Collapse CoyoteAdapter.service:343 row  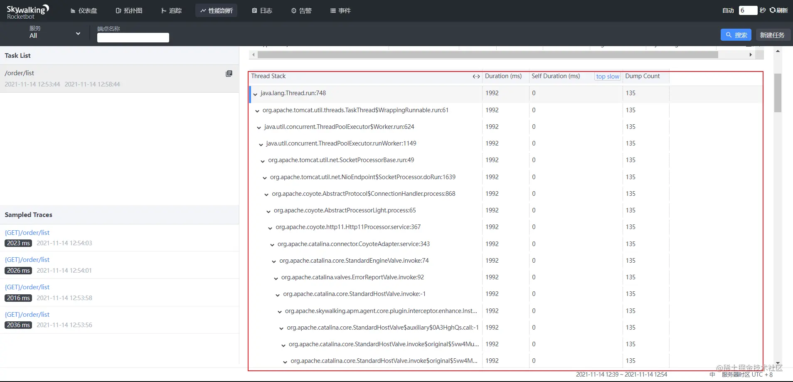click(x=272, y=245)
